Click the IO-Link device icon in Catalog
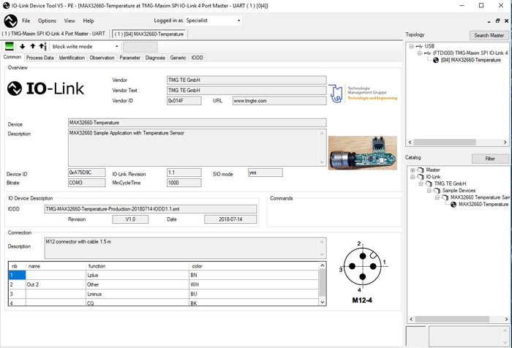512x348 pixels. pyautogui.click(x=453, y=205)
